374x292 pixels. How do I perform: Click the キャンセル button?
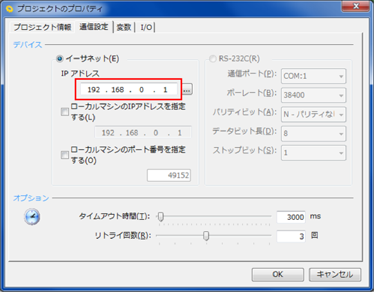(x=335, y=275)
